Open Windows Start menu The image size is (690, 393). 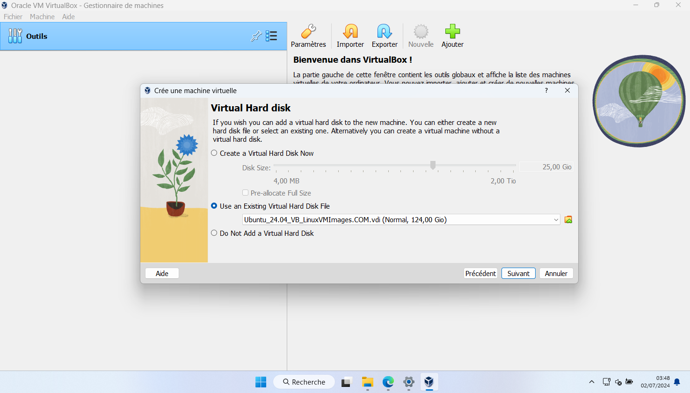[261, 382]
